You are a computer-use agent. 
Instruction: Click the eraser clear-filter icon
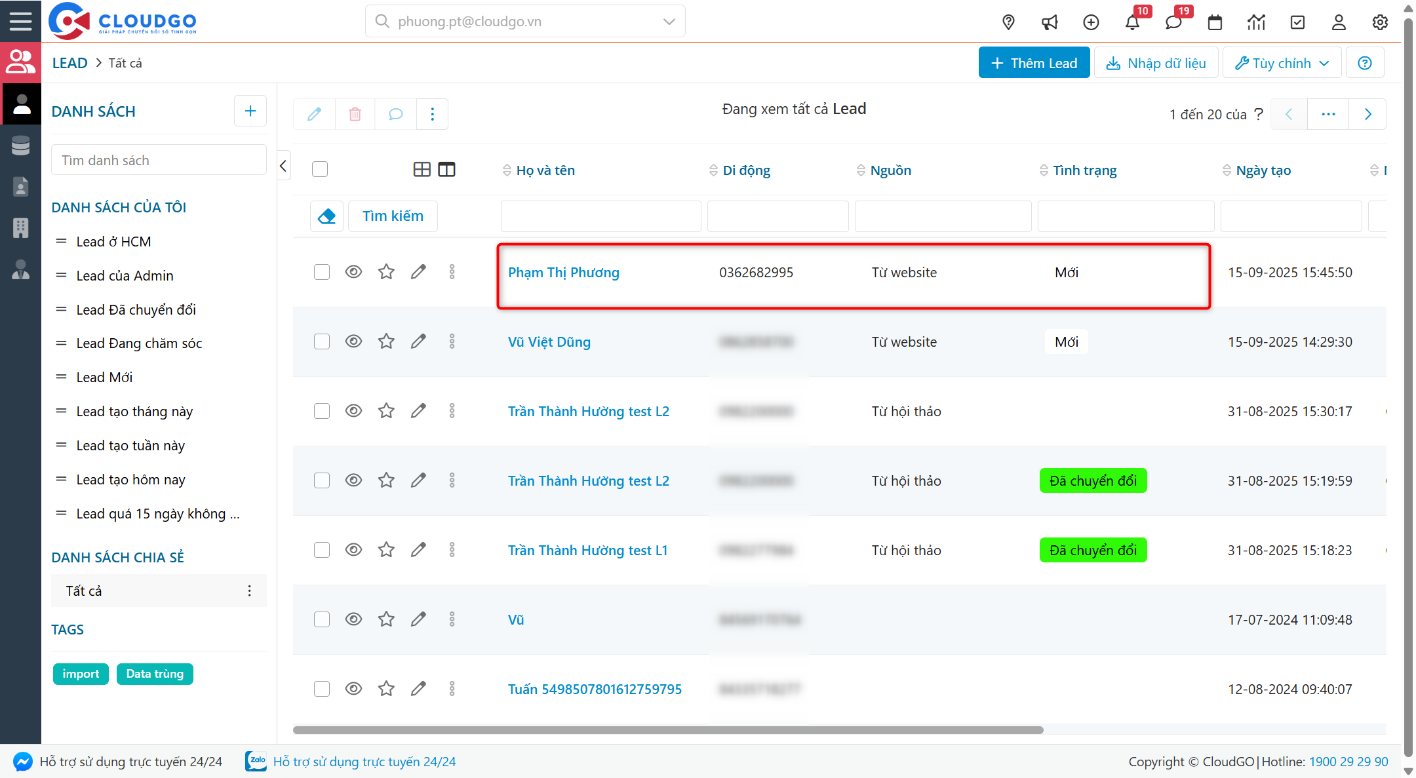tap(326, 216)
